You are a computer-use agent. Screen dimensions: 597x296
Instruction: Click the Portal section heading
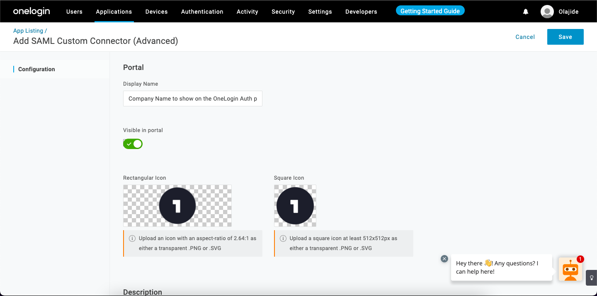click(133, 67)
